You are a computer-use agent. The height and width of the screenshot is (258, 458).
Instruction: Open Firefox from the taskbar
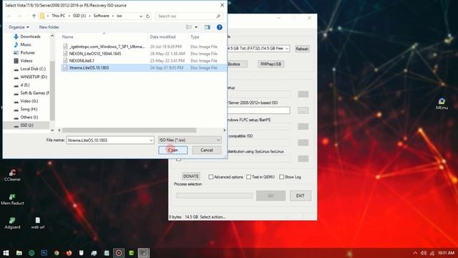[69, 253]
